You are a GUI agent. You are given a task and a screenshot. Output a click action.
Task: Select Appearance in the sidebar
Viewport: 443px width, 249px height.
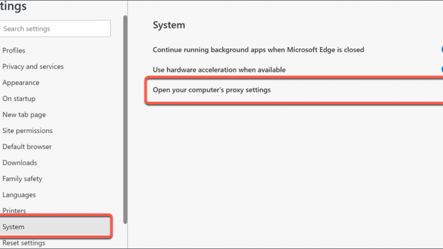click(21, 83)
